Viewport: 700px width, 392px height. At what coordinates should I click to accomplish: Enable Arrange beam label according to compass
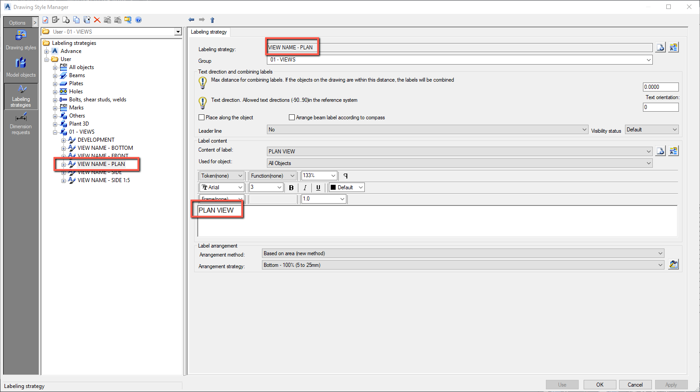coord(292,118)
